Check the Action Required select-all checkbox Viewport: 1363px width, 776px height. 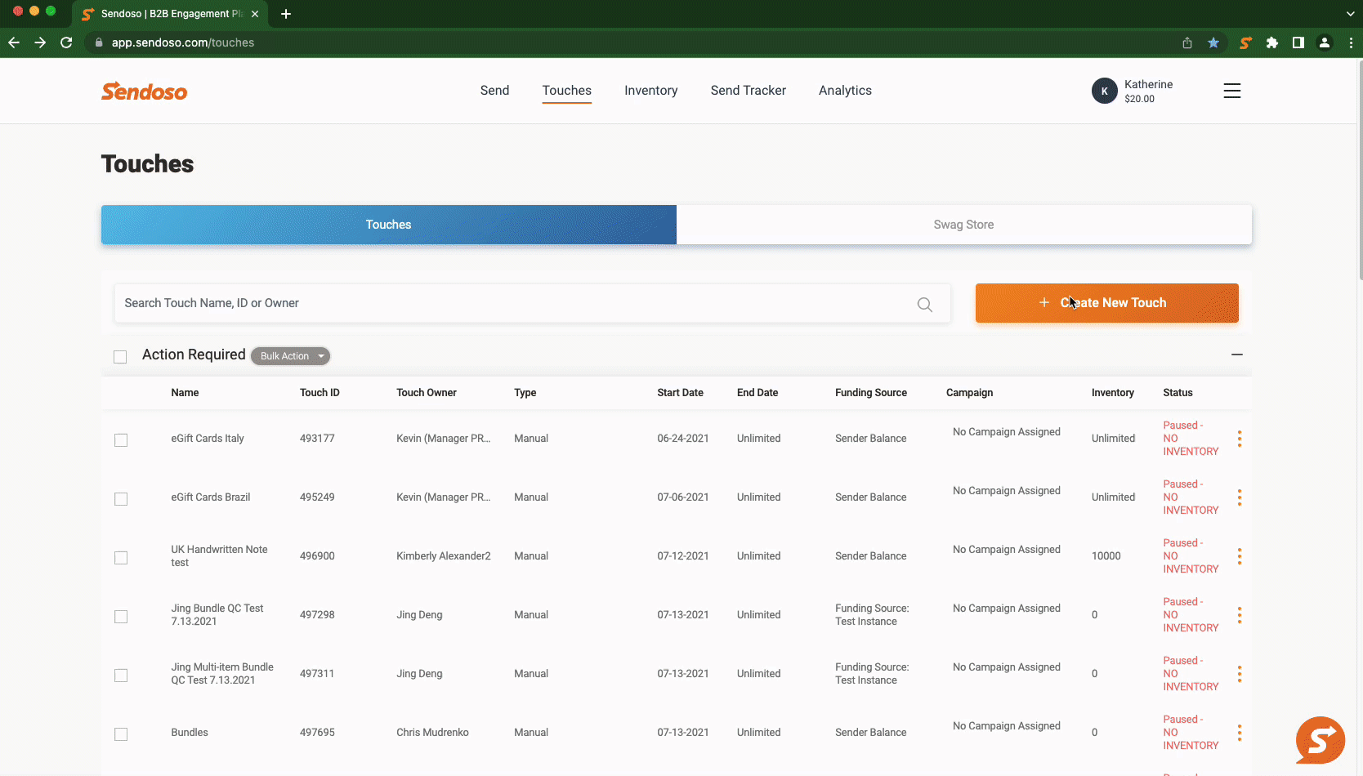[x=120, y=357]
